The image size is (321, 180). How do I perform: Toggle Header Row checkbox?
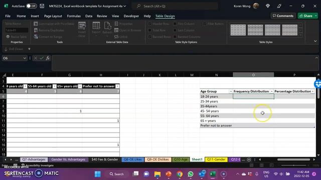(x=150, y=24)
